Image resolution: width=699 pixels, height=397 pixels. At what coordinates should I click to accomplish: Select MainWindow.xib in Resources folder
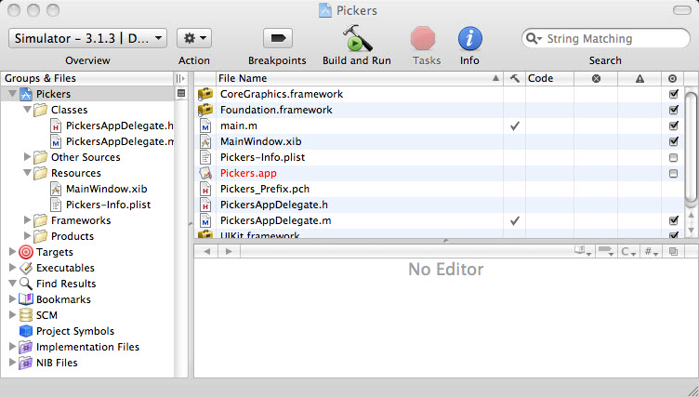click(x=107, y=189)
